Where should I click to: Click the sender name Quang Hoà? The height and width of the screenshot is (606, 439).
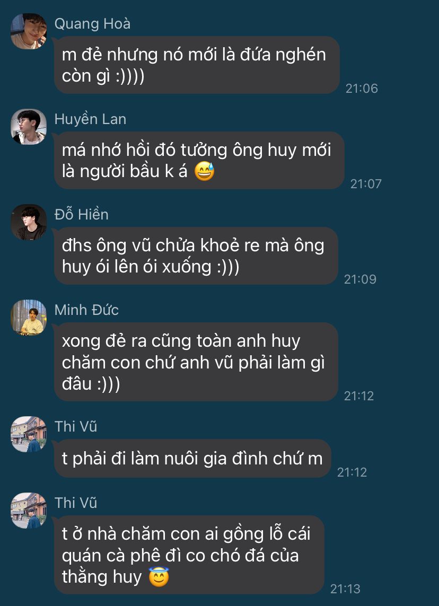92,24
